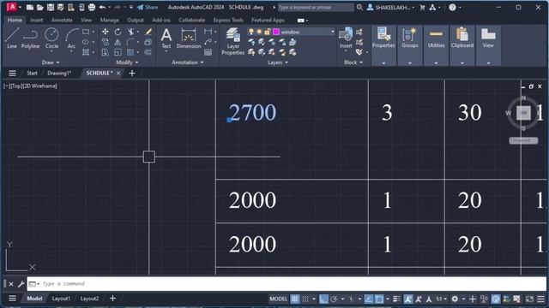Click the Erase tool icon
This screenshot has width=549, height=308.
click(148, 32)
